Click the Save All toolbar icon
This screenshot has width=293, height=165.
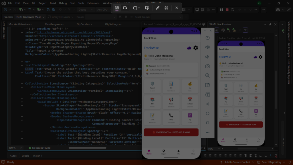(x=54, y=9)
